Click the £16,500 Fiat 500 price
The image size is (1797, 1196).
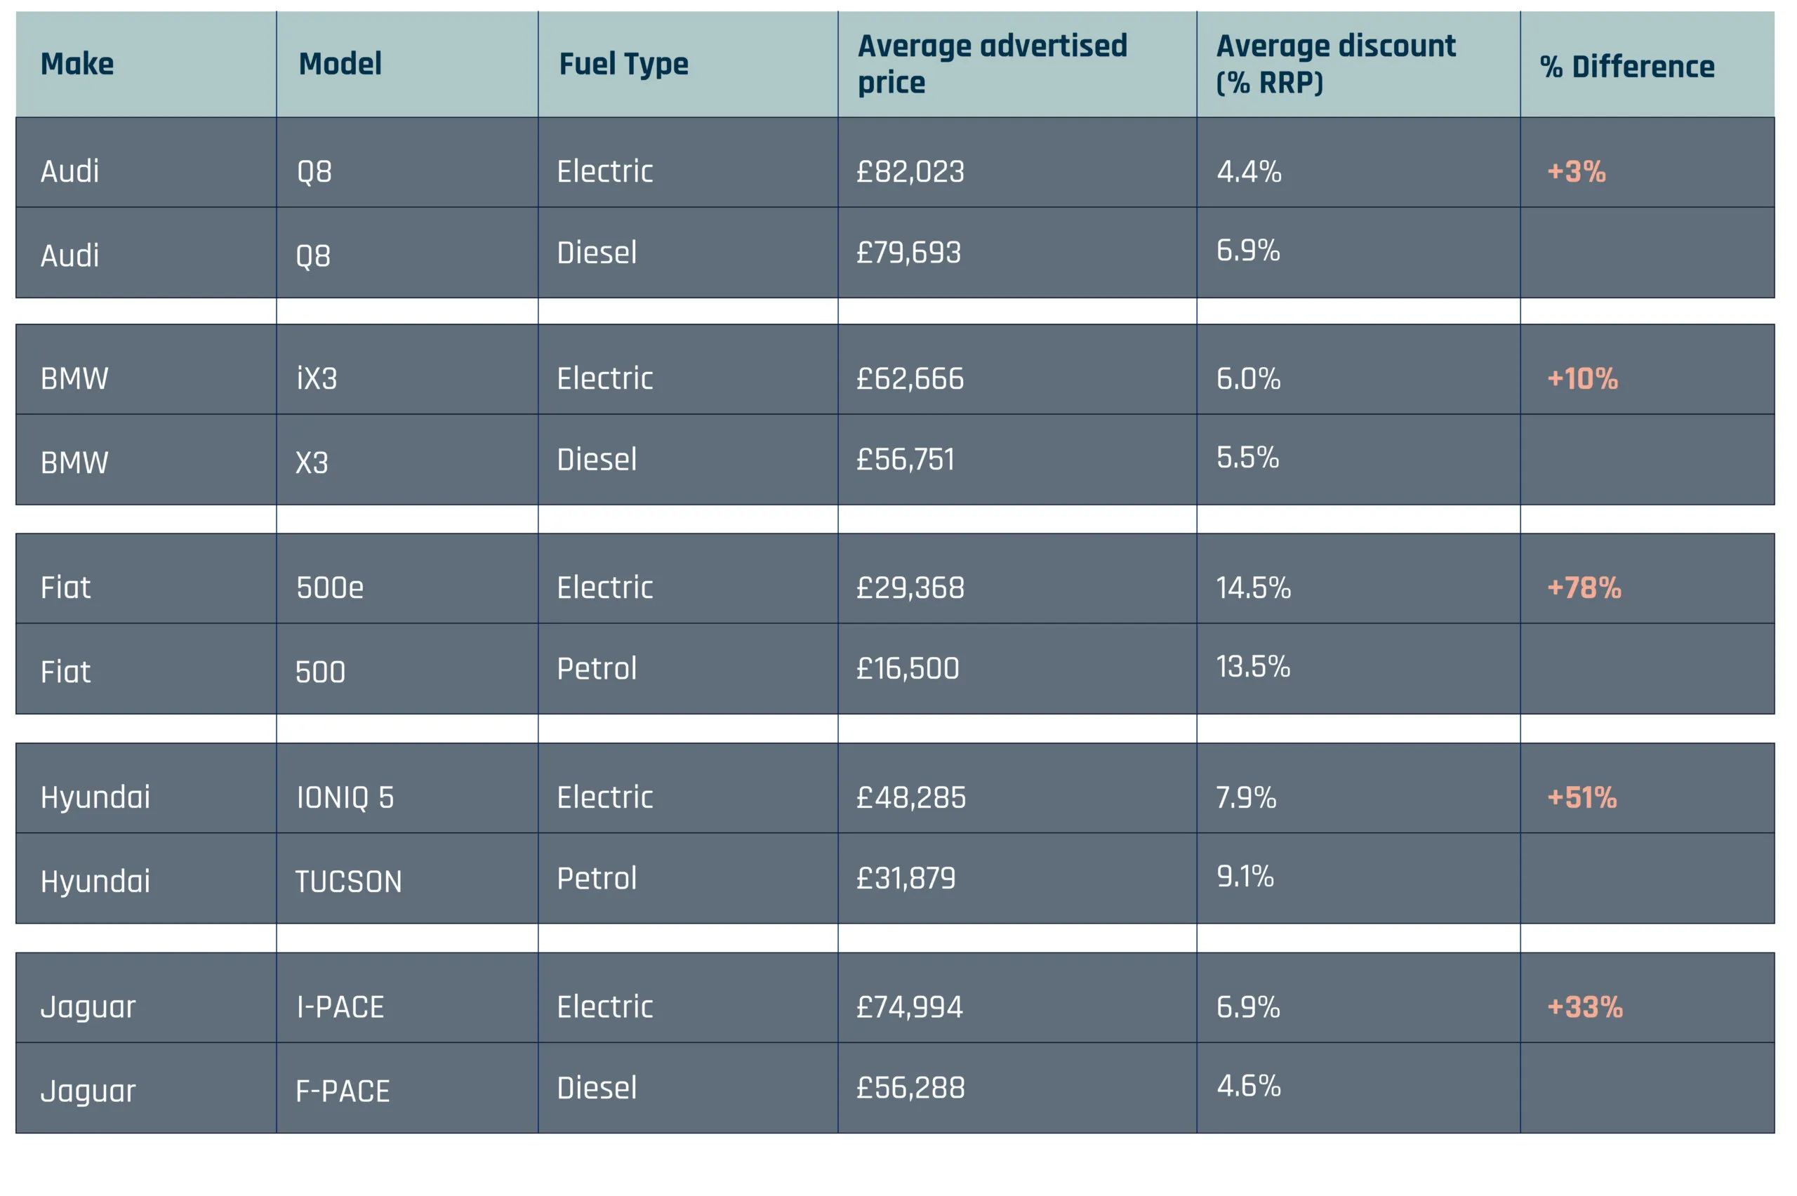coord(908,669)
